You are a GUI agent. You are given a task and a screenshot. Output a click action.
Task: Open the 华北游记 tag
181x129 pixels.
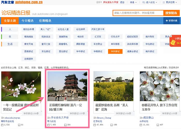coord(150,44)
